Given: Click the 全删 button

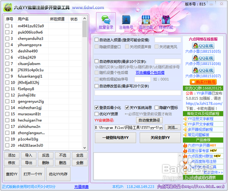Looking at the screenshot, I should (x=80, y=163).
